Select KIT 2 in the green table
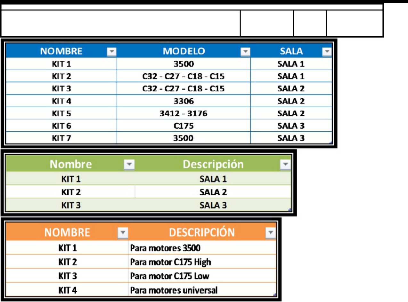This screenshot has height=302, width=408. [x=71, y=192]
